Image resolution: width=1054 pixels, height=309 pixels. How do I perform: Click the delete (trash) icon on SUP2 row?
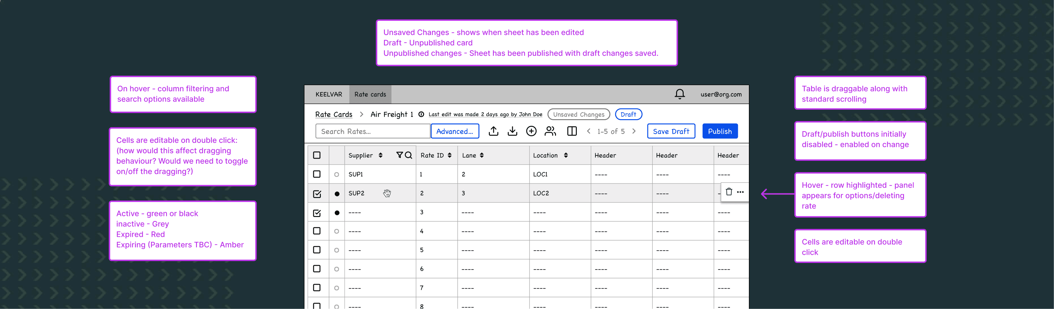pos(728,191)
